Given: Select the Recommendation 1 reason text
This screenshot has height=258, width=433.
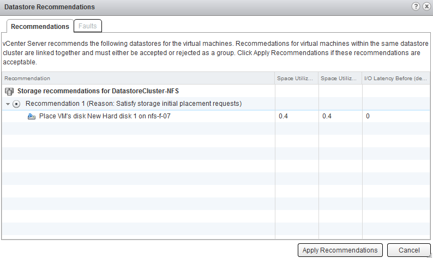Looking at the screenshot, I should 134,104.
